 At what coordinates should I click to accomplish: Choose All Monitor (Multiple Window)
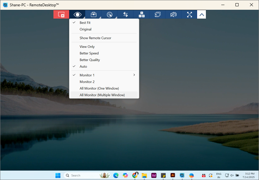click(102, 95)
